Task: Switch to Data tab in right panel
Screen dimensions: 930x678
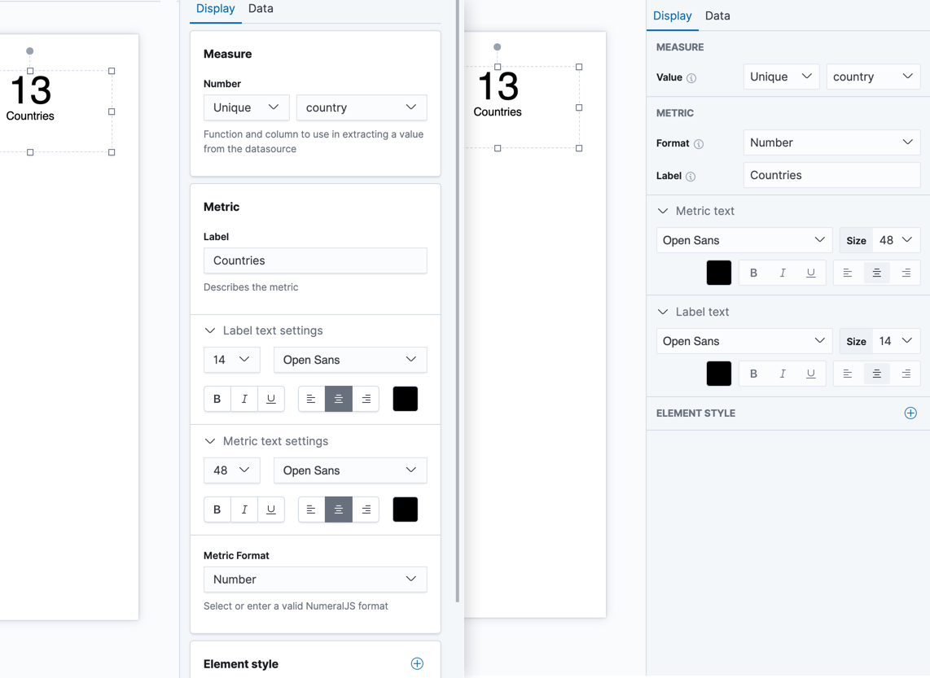Action: tap(717, 16)
